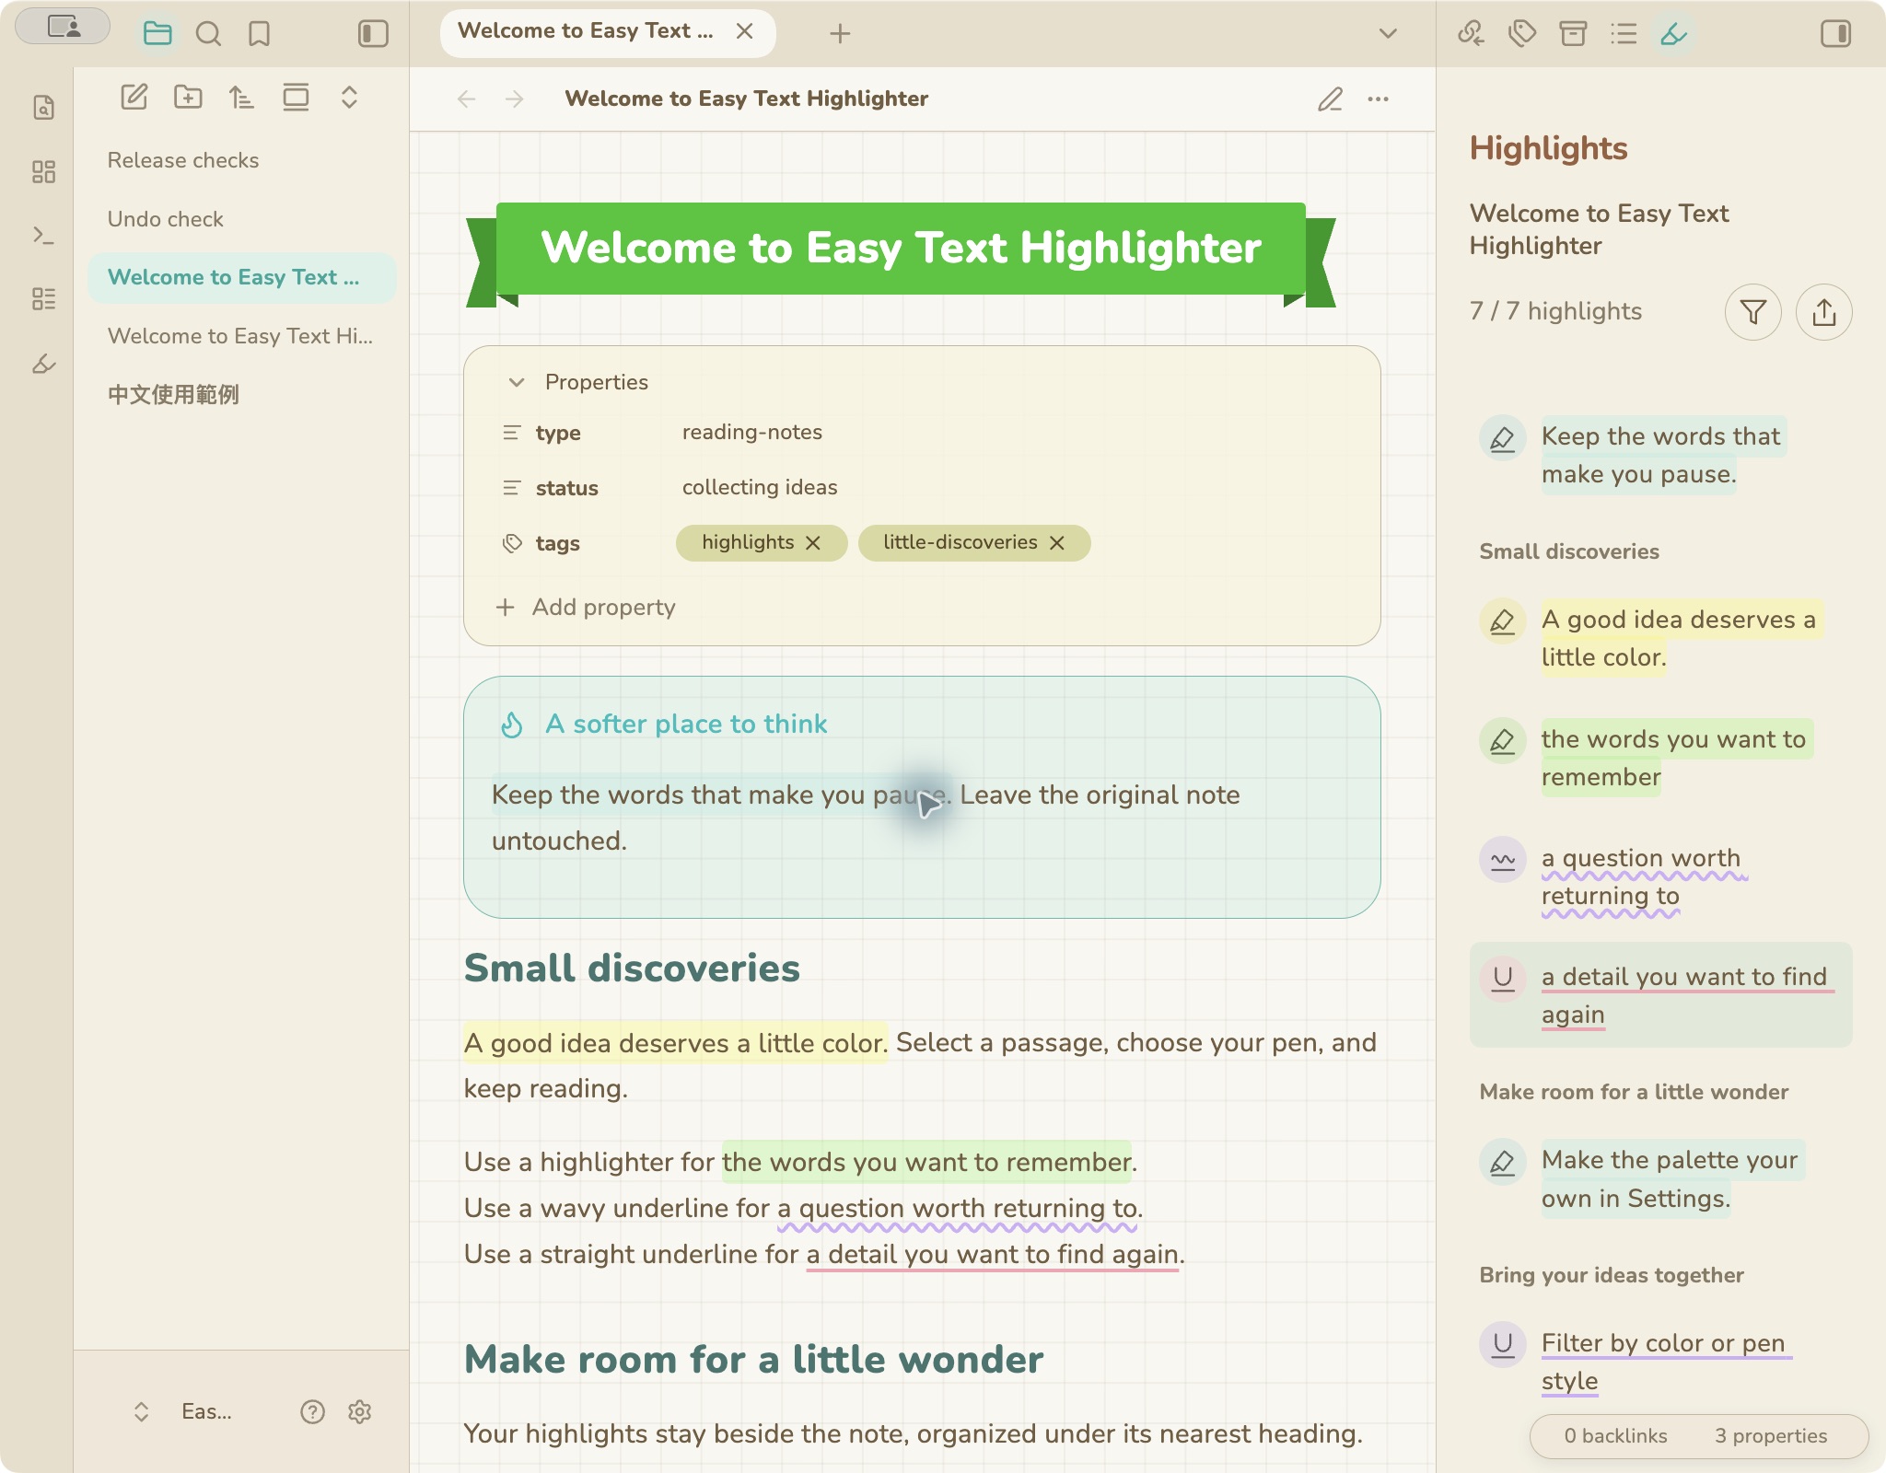
Task: Close the Welcome to Easy Text tab
Action: [745, 31]
